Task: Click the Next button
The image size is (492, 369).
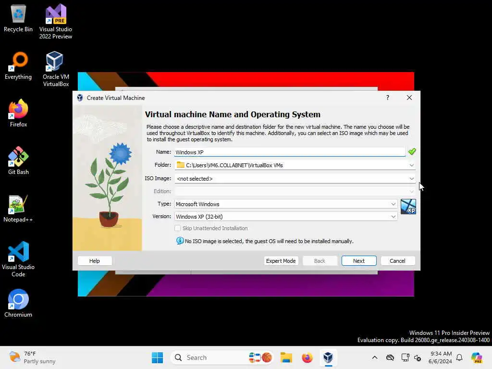Action: (x=359, y=261)
